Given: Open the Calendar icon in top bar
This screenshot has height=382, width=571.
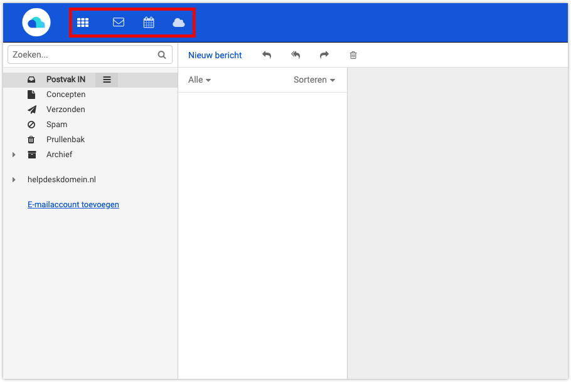Looking at the screenshot, I should (149, 22).
